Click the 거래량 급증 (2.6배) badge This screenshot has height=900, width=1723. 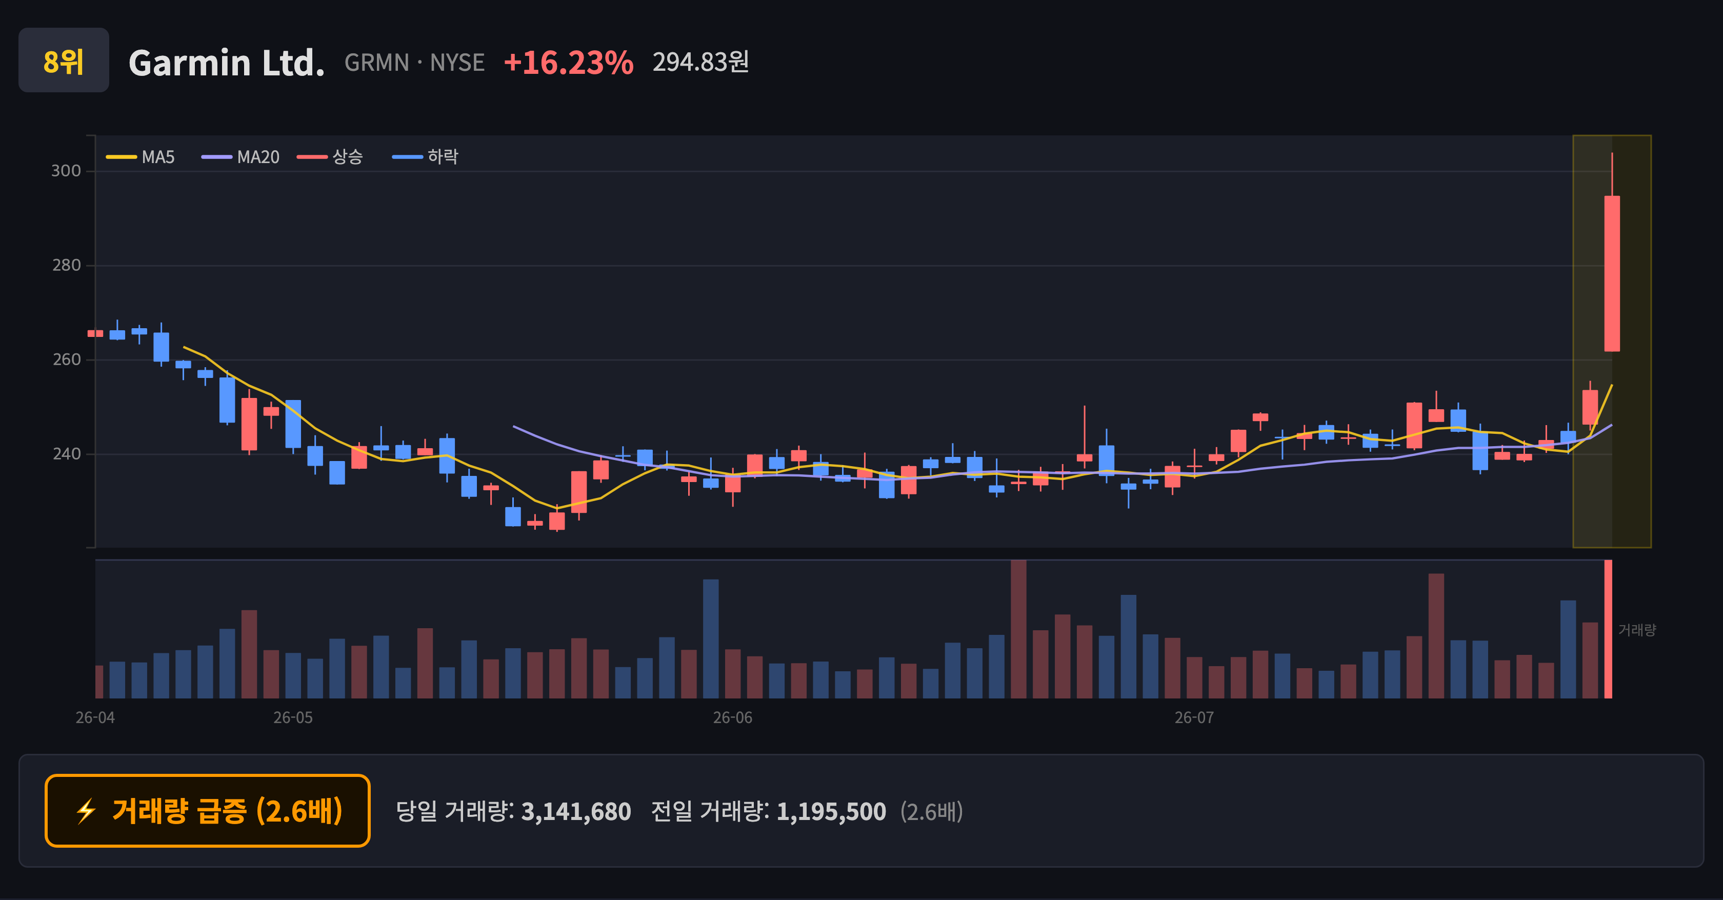click(207, 811)
